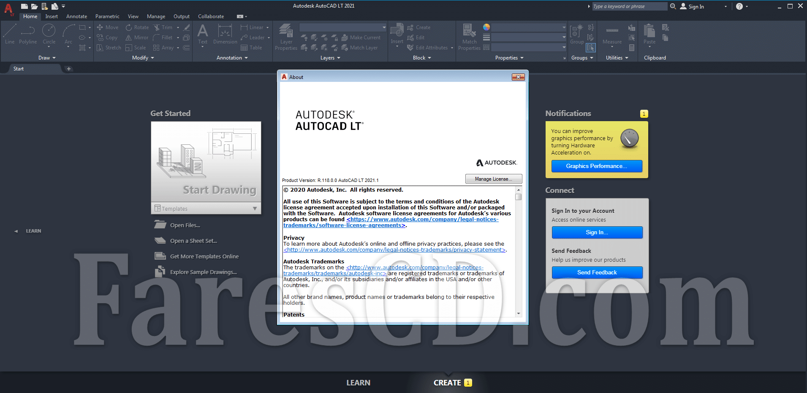Open the Parametric ribbon tab
Screen dimensions: 807x393
point(107,16)
